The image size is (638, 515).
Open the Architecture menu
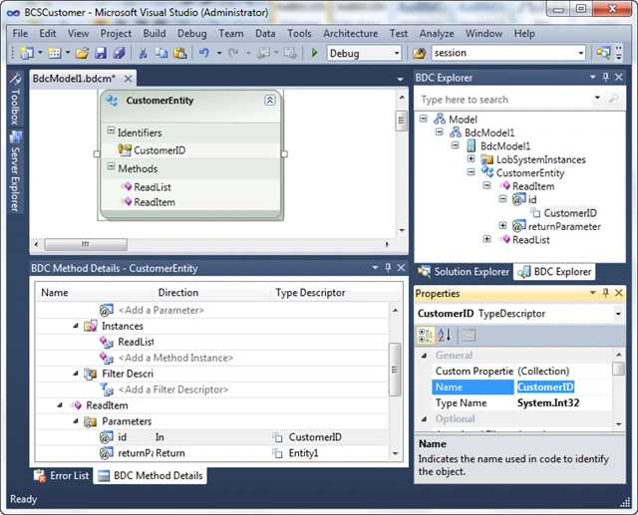(x=350, y=33)
